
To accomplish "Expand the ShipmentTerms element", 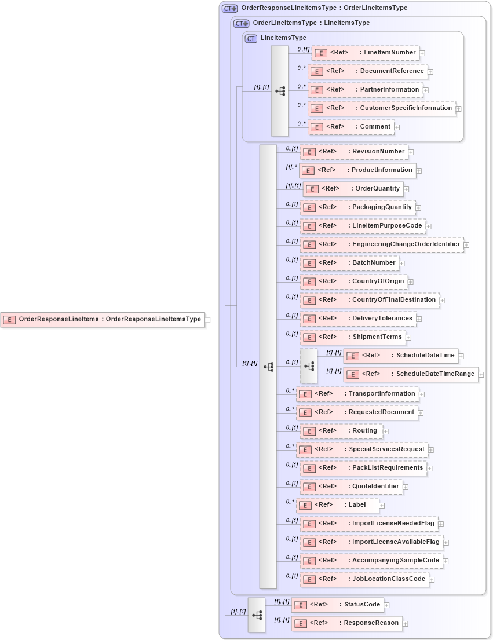I will [408, 337].
